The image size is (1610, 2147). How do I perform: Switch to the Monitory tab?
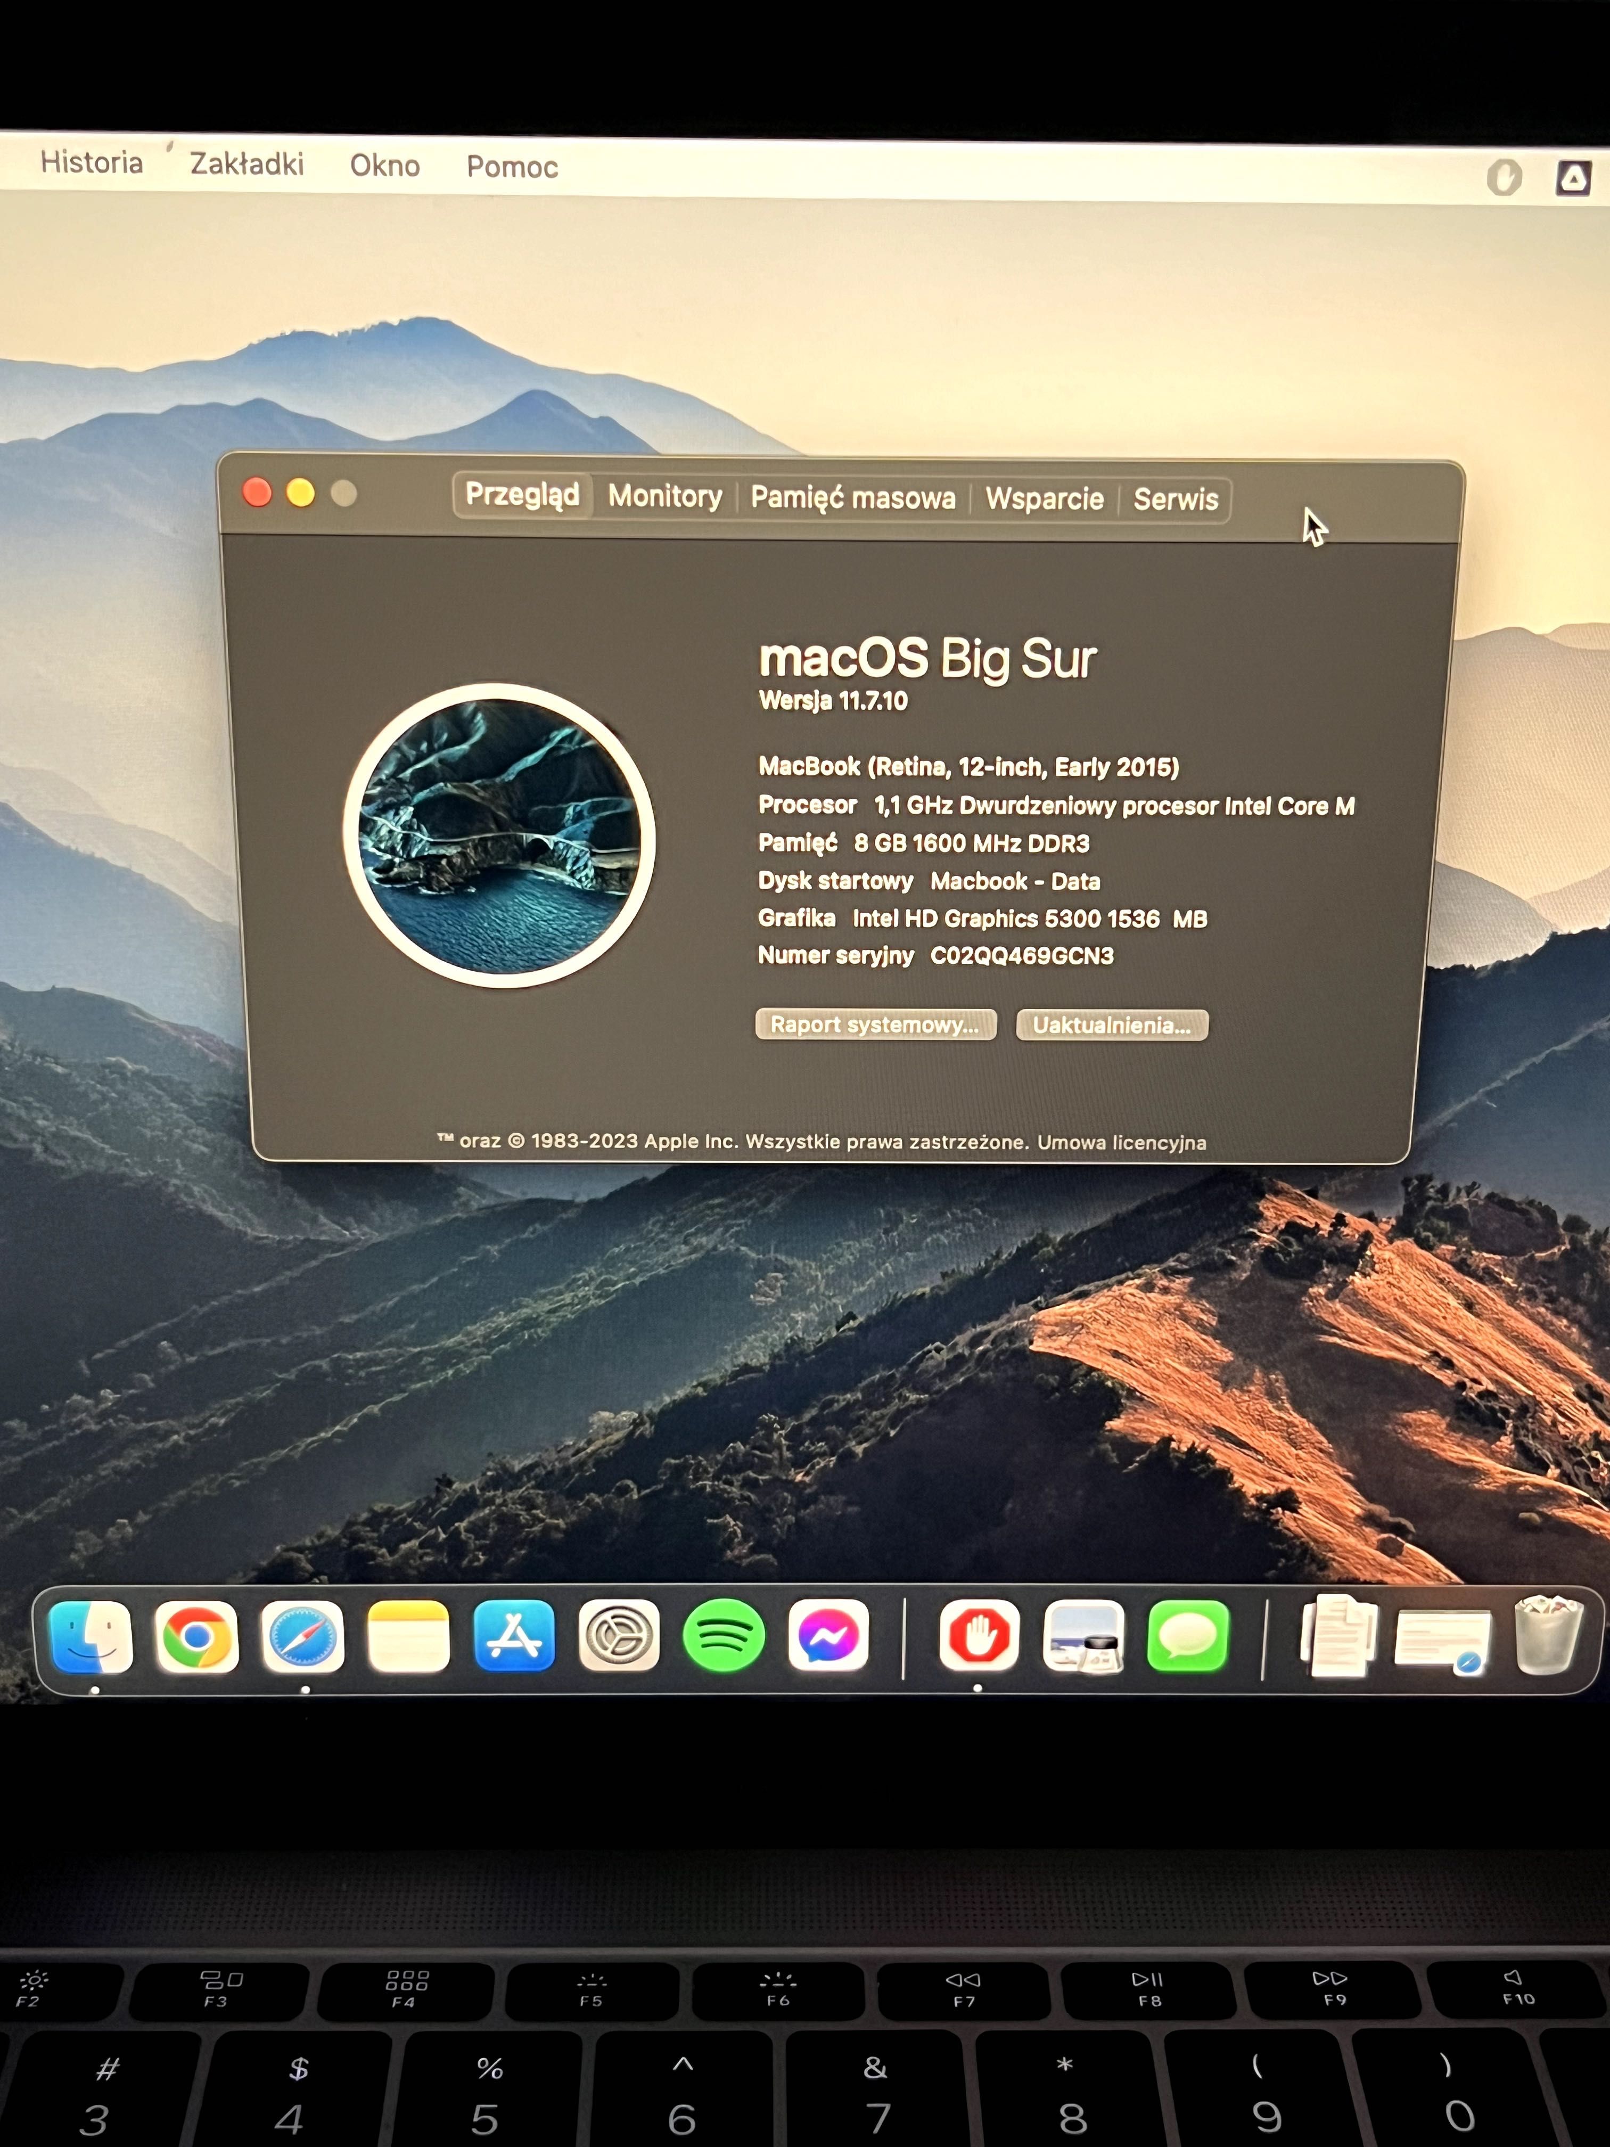(666, 497)
